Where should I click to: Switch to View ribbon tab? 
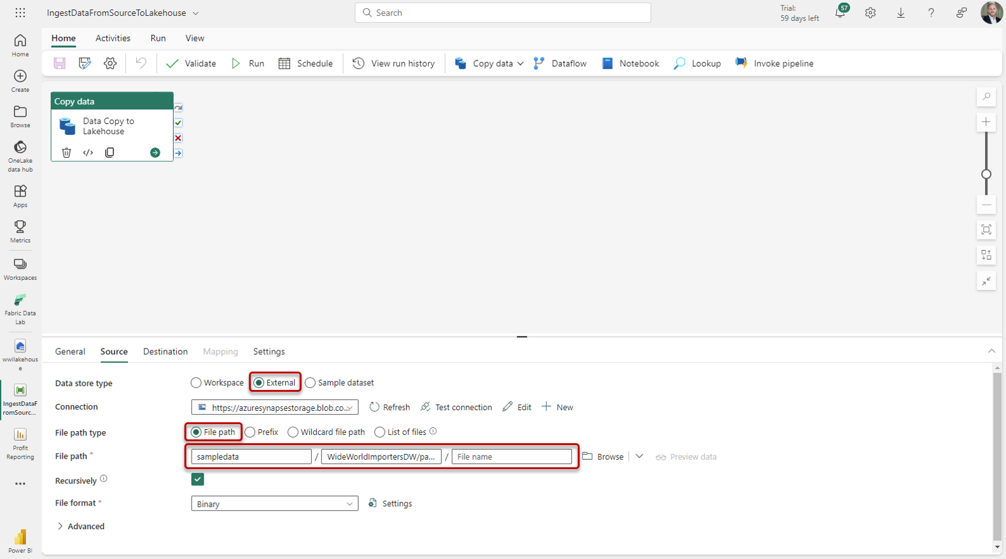[x=195, y=38]
